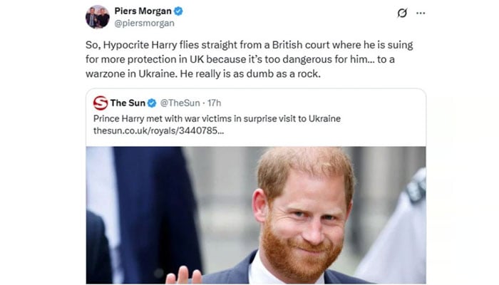Click the 'Prince Harry met with war victims' headline
The width and height of the screenshot is (499, 285).
(x=217, y=118)
